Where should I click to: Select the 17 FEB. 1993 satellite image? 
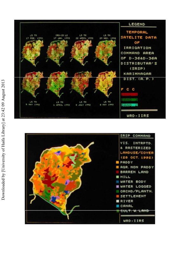click(x=32, y=53)
